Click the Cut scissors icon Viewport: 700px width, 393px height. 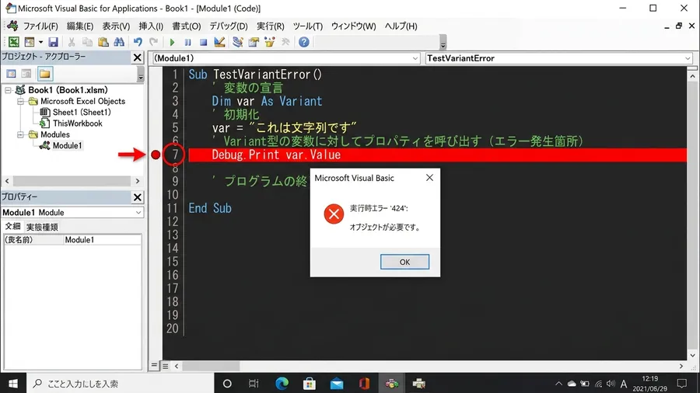pos(71,42)
